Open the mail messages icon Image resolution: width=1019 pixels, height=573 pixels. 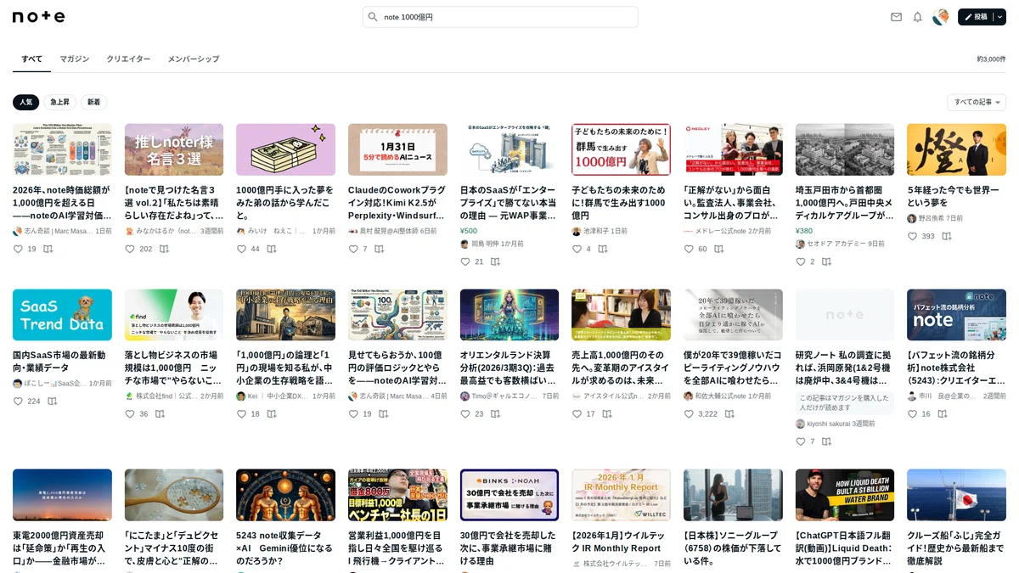click(896, 17)
